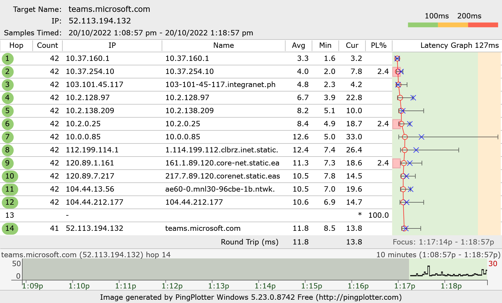502x303 pixels.
Task: Select the teams.microsoft.com row name
Action: click(x=203, y=228)
